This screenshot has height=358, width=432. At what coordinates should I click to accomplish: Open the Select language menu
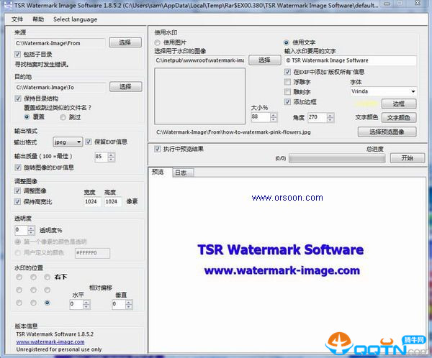[x=76, y=19]
